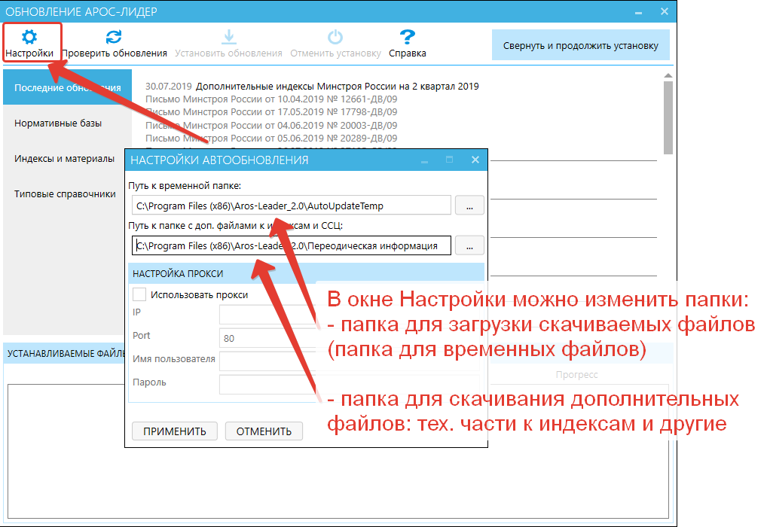Screen dimensions: 767x527
Task: Click scrollbar thumb in updates list
Action: click(668, 117)
